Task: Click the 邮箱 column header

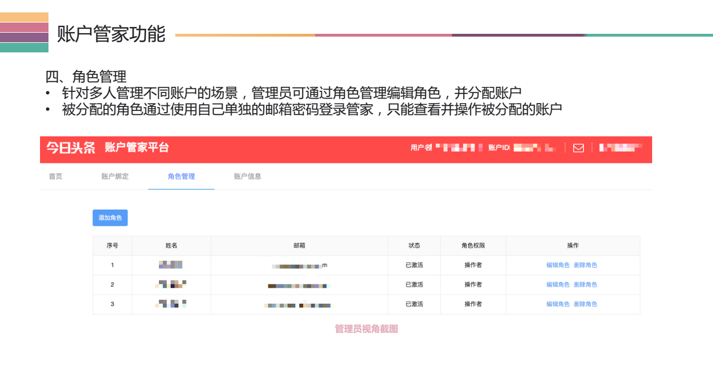Action: pos(299,246)
